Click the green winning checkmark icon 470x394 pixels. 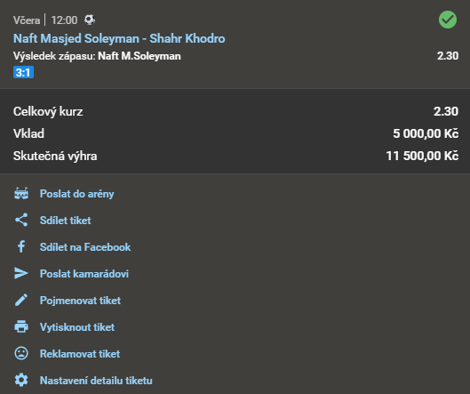tap(448, 20)
